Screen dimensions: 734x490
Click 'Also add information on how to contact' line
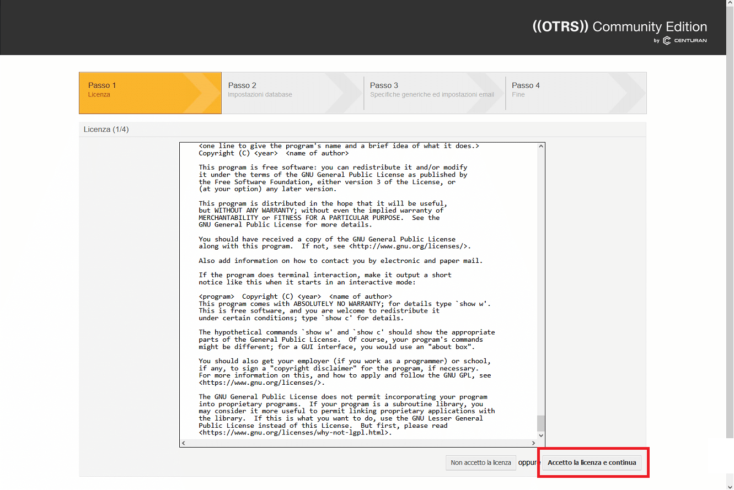(x=341, y=261)
